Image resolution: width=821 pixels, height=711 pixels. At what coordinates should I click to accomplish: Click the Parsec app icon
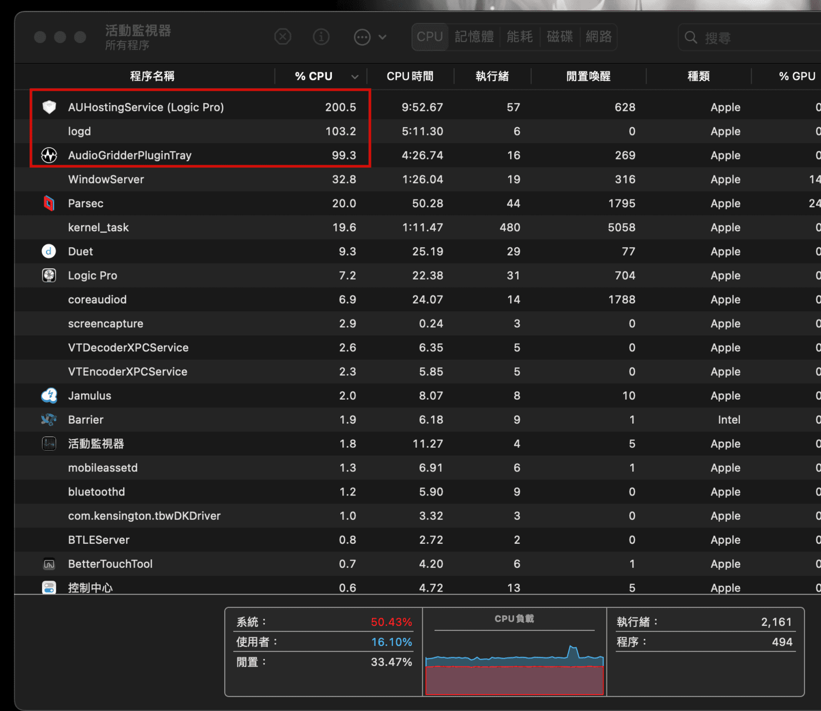[x=49, y=204]
